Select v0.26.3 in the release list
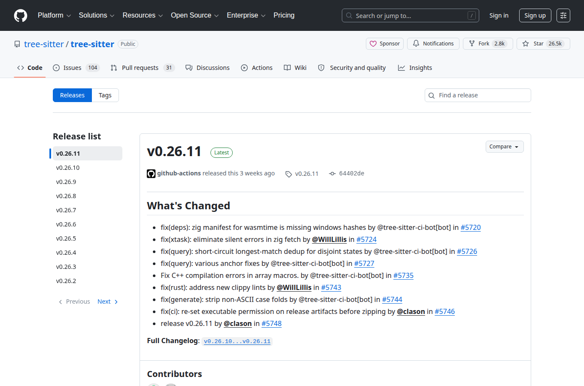Viewport: 584px width, 386px height. tap(88, 267)
